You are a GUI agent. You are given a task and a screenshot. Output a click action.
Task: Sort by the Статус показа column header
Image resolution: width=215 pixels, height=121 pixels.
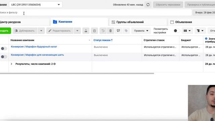pos(103,40)
